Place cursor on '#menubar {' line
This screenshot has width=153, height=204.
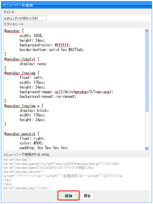tap(14, 31)
